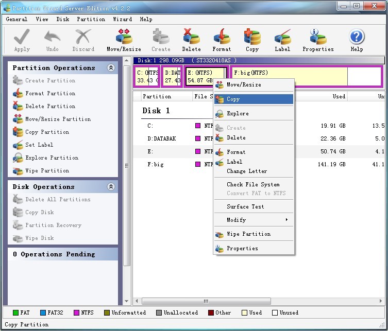Open the Disk menu
388x331 pixels.
pyautogui.click(x=62, y=19)
